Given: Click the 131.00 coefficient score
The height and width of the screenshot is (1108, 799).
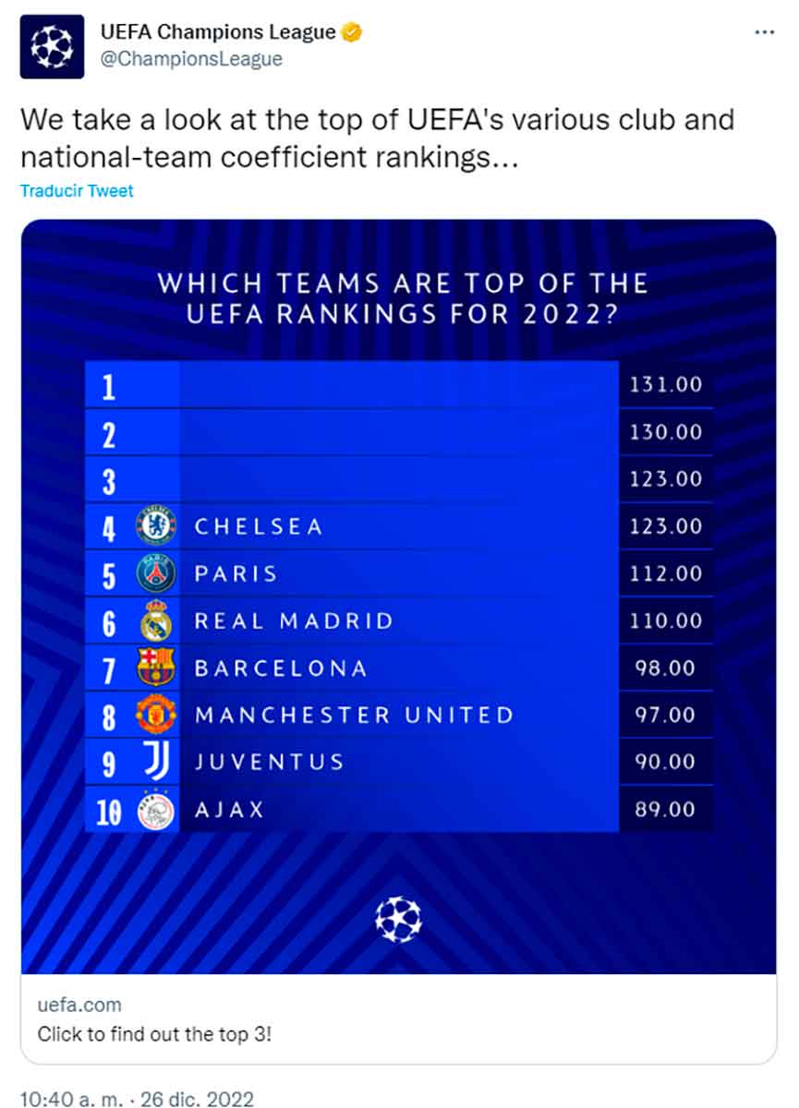Looking at the screenshot, I should pos(665,385).
